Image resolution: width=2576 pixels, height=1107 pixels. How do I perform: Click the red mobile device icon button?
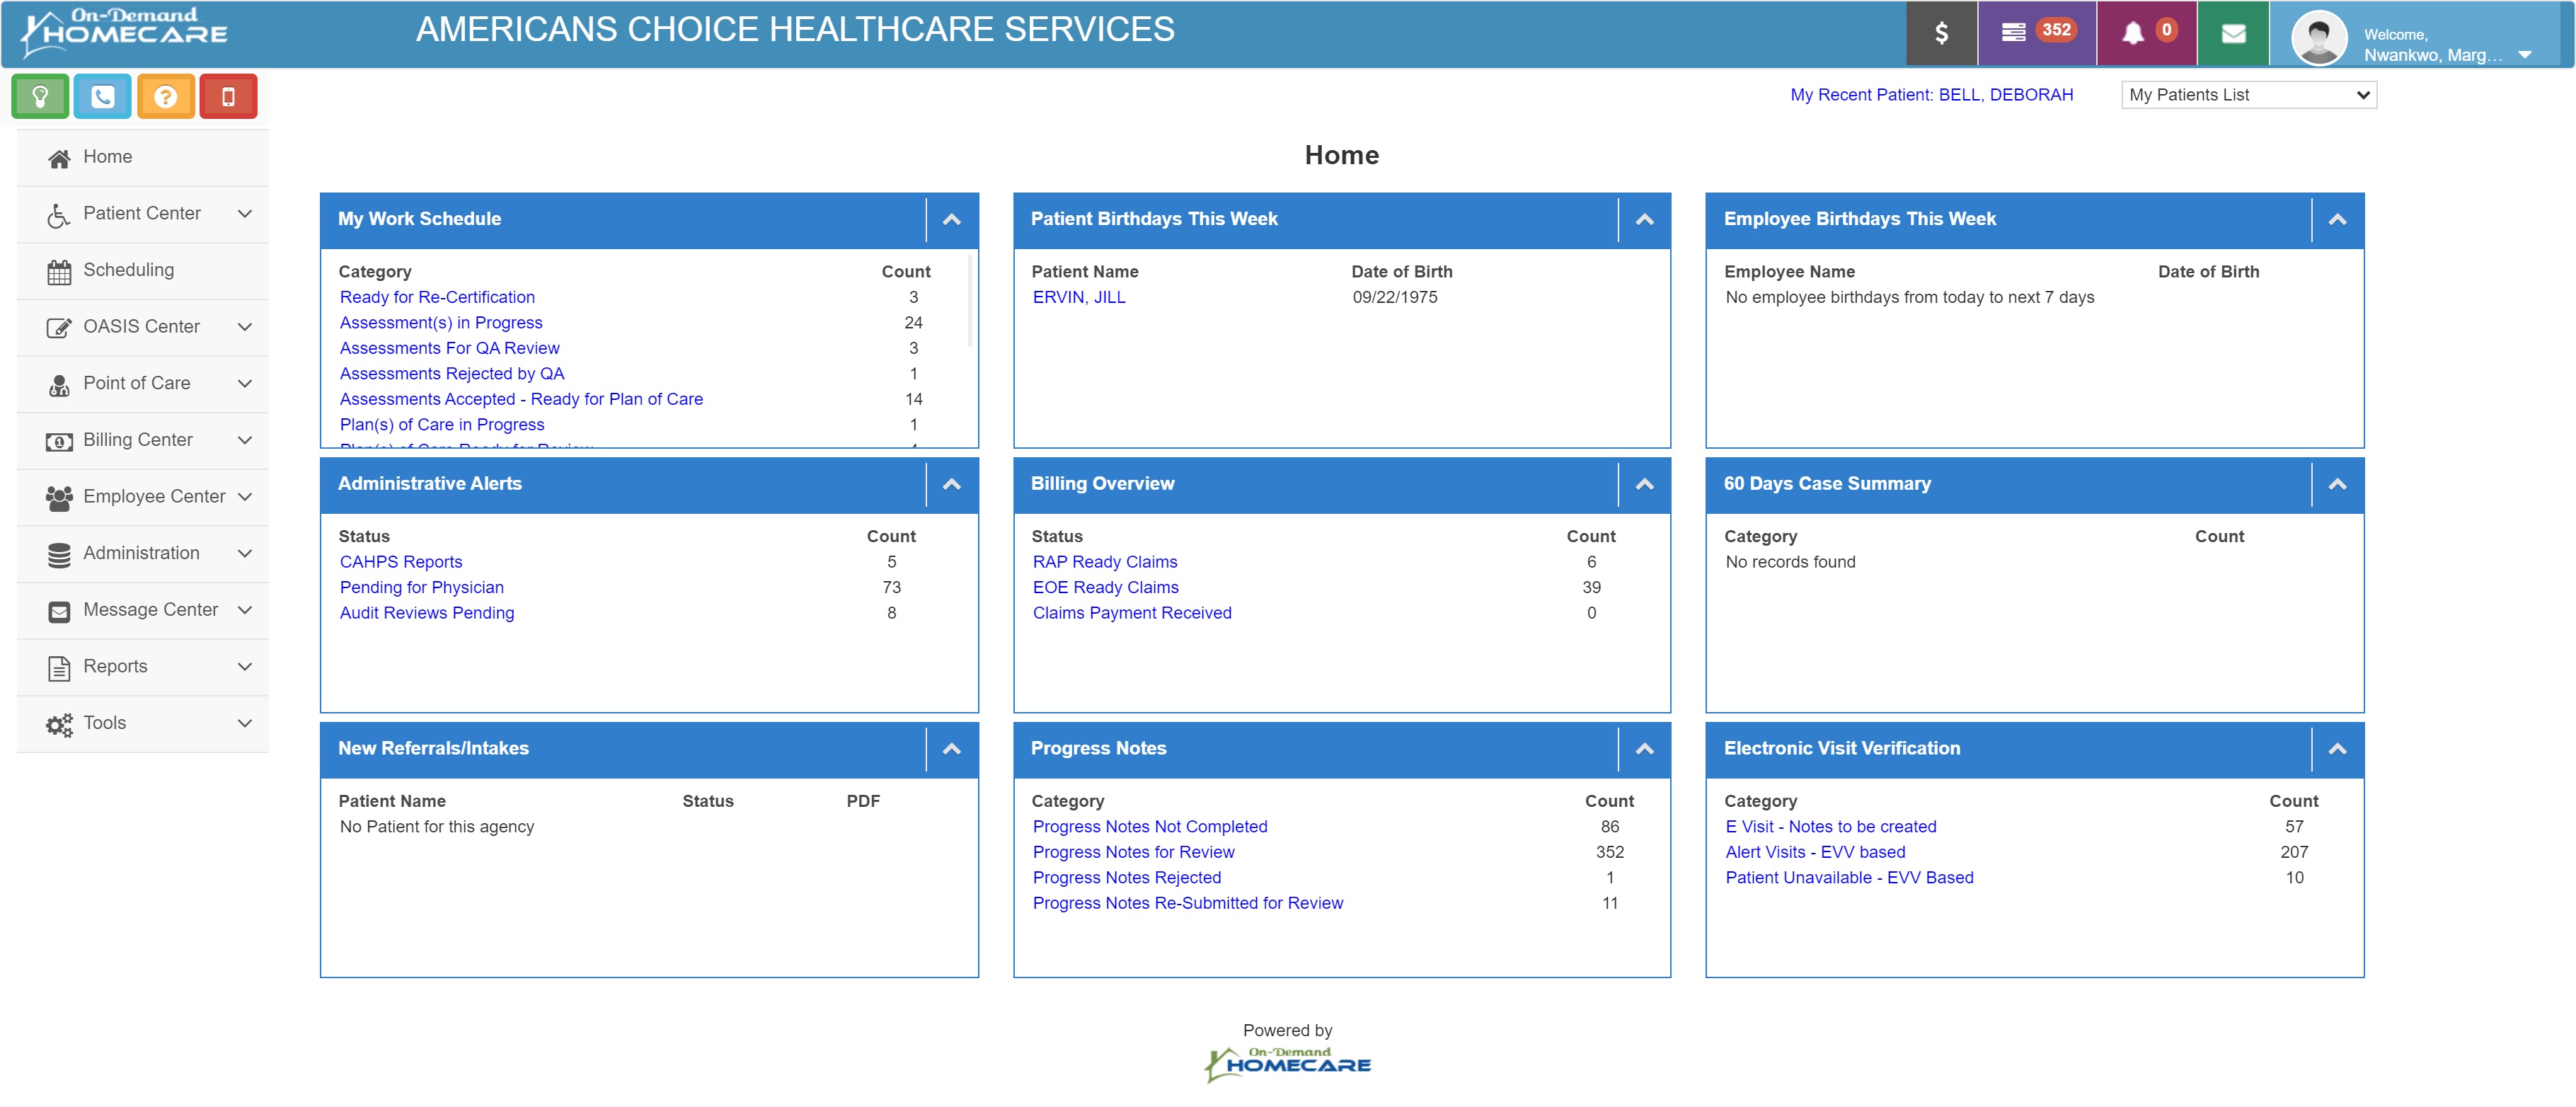228,97
